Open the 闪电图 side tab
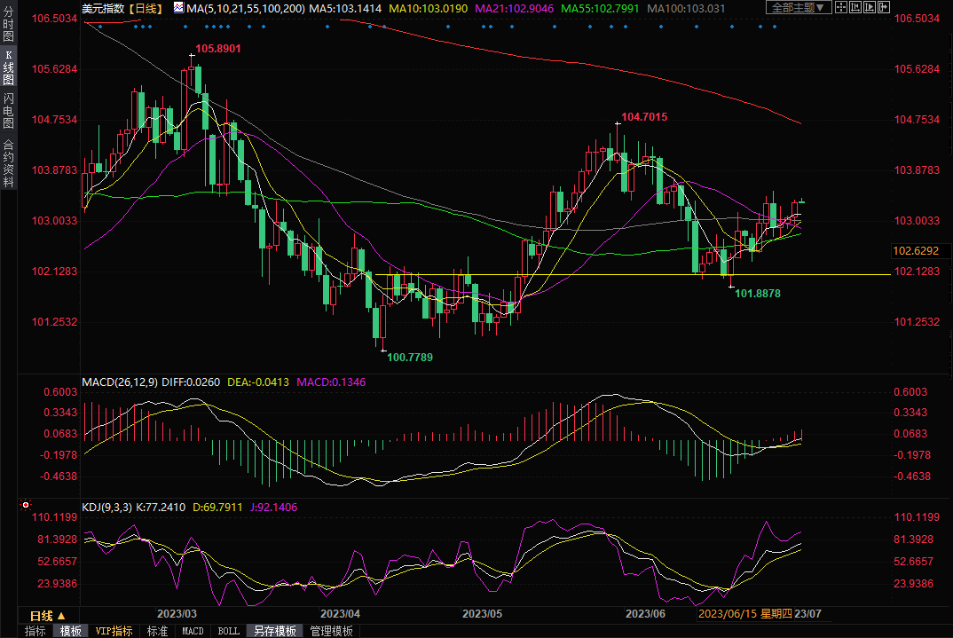Image resolution: width=953 pixels, height=638 pixels. [x=8, y=111]
